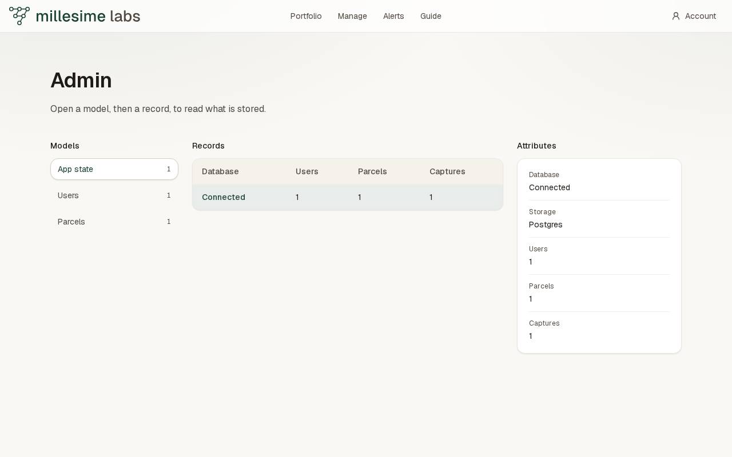Open the Guide nav item
Image resolution: width=732 pixels, height=457 pixels.
pos(431,16)
